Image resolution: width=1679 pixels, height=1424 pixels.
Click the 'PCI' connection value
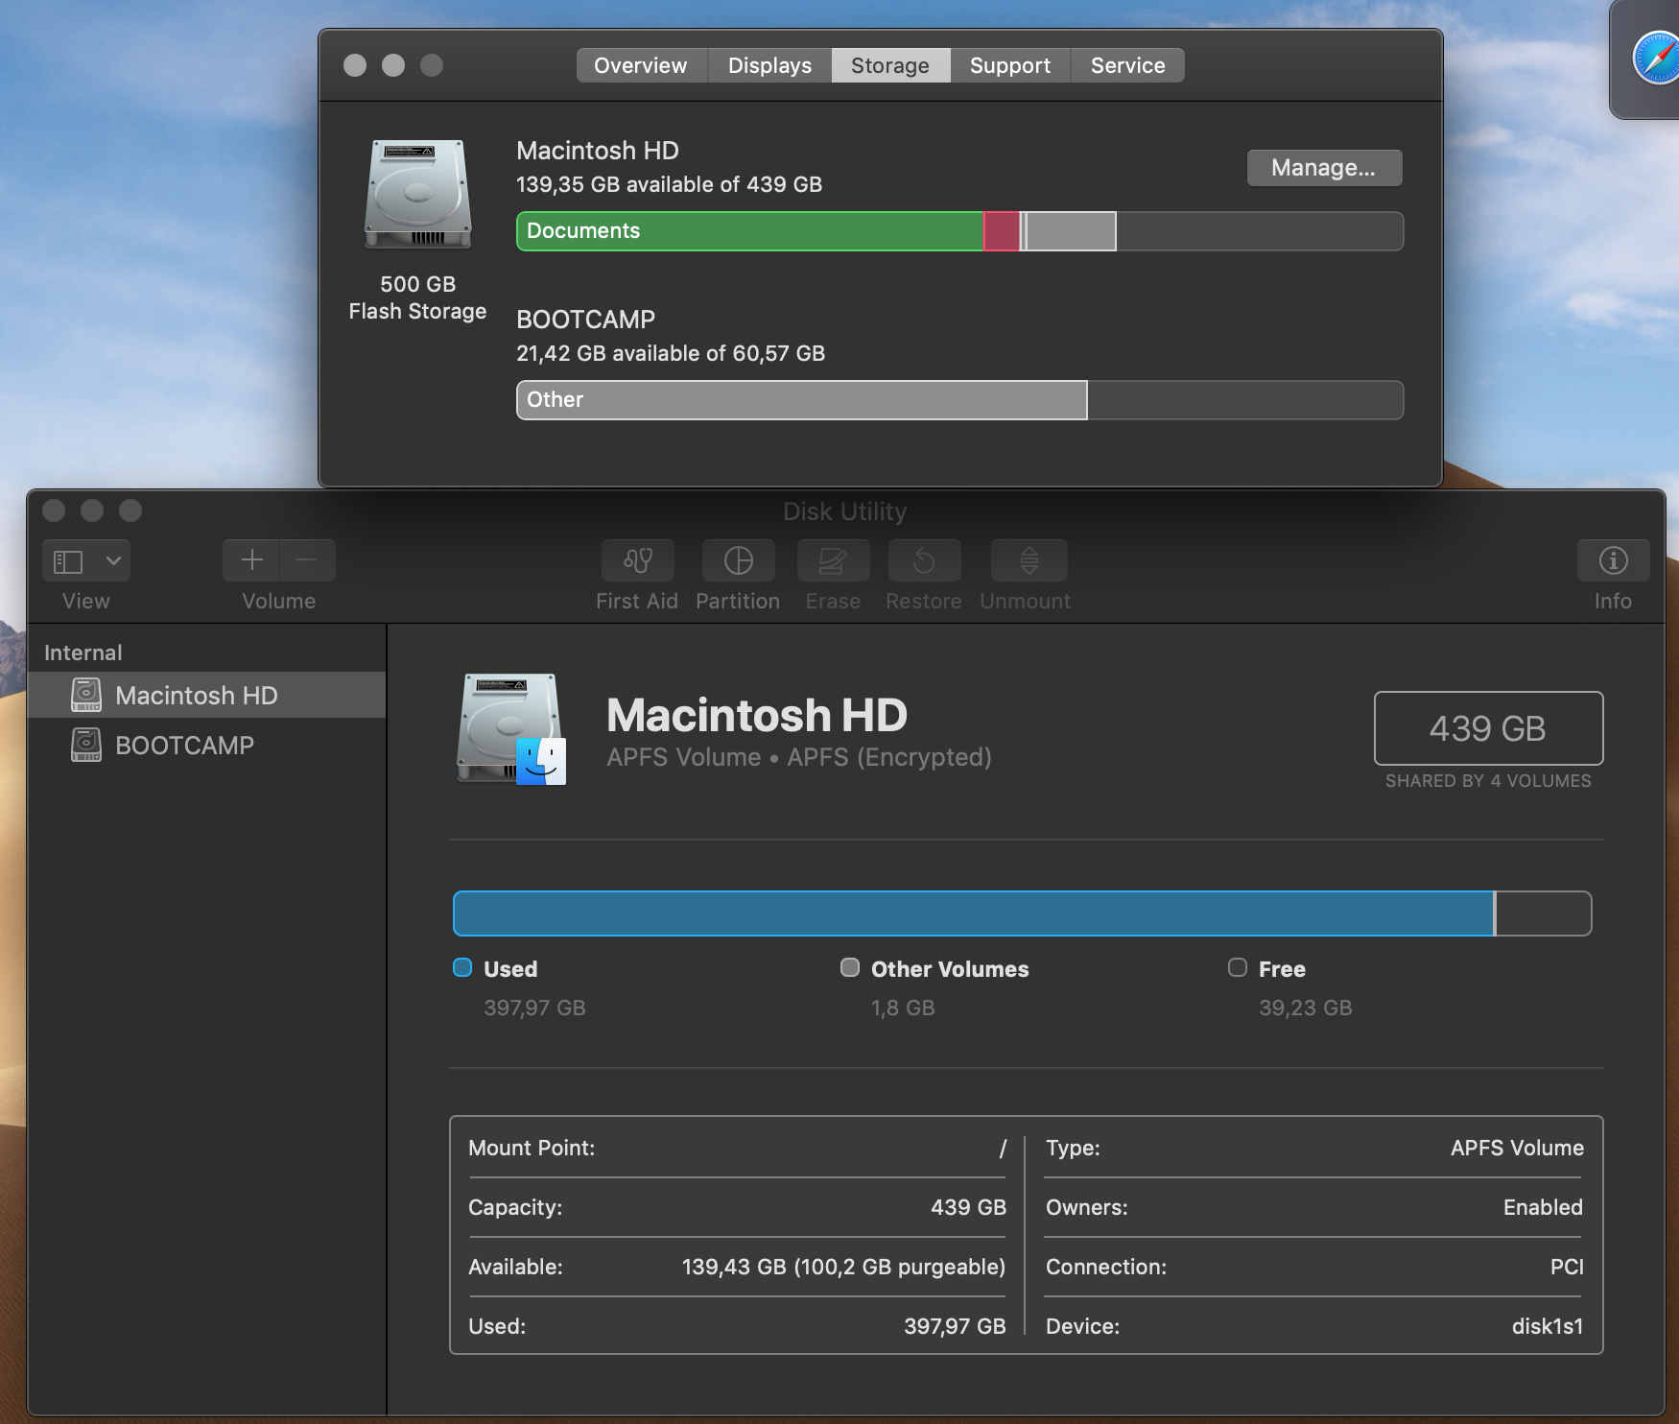coord(1567,1267)
